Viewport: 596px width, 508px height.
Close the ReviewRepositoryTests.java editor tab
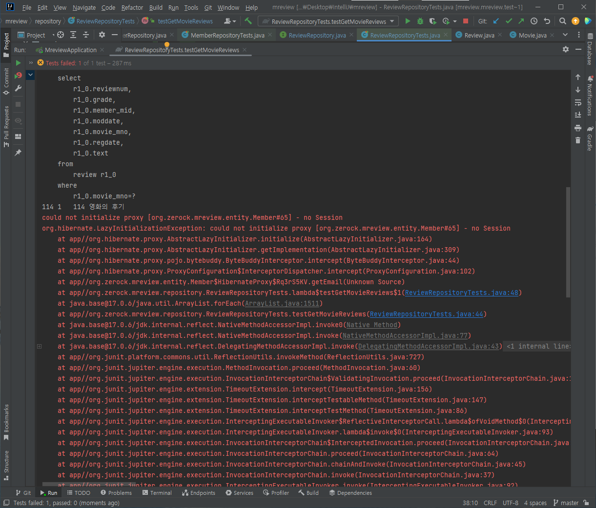coord(446,35)
